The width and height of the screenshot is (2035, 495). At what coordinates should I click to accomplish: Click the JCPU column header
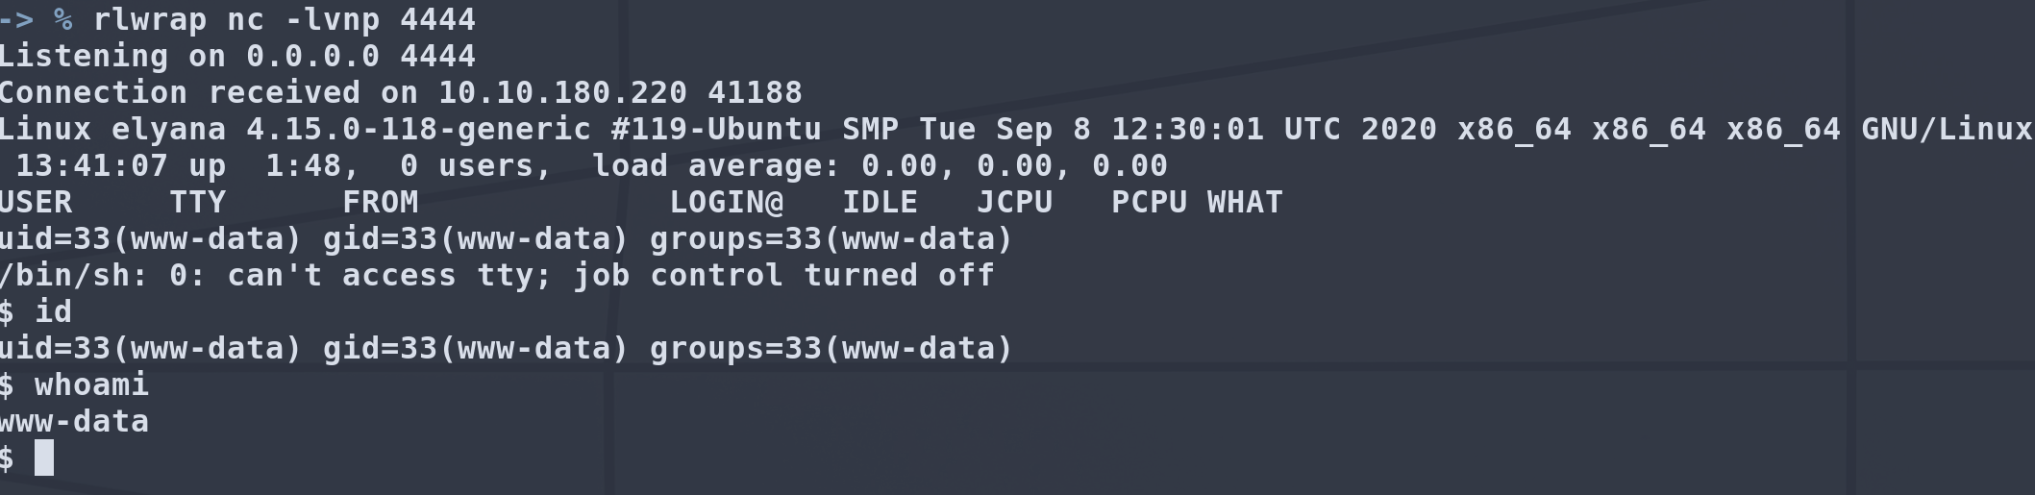[1015, 202]
